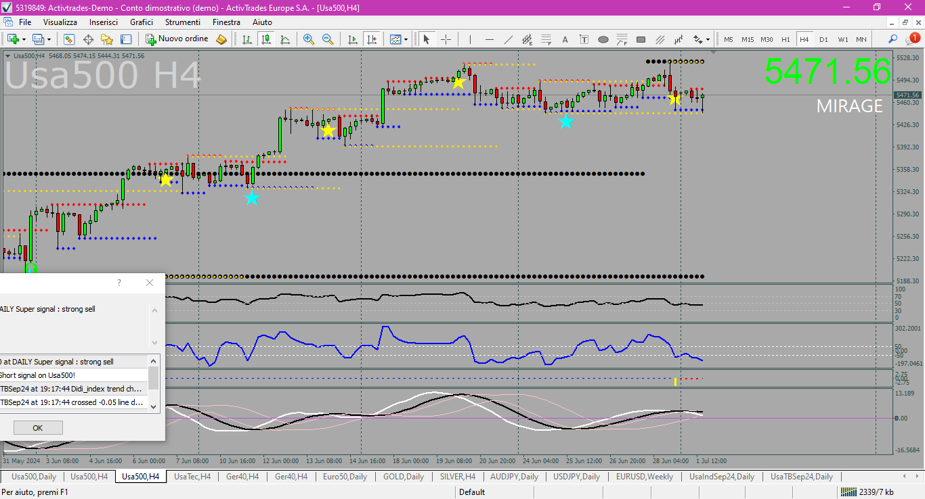Switch to line chart display
Screen dimensions: 925x499
pos(285,39)
